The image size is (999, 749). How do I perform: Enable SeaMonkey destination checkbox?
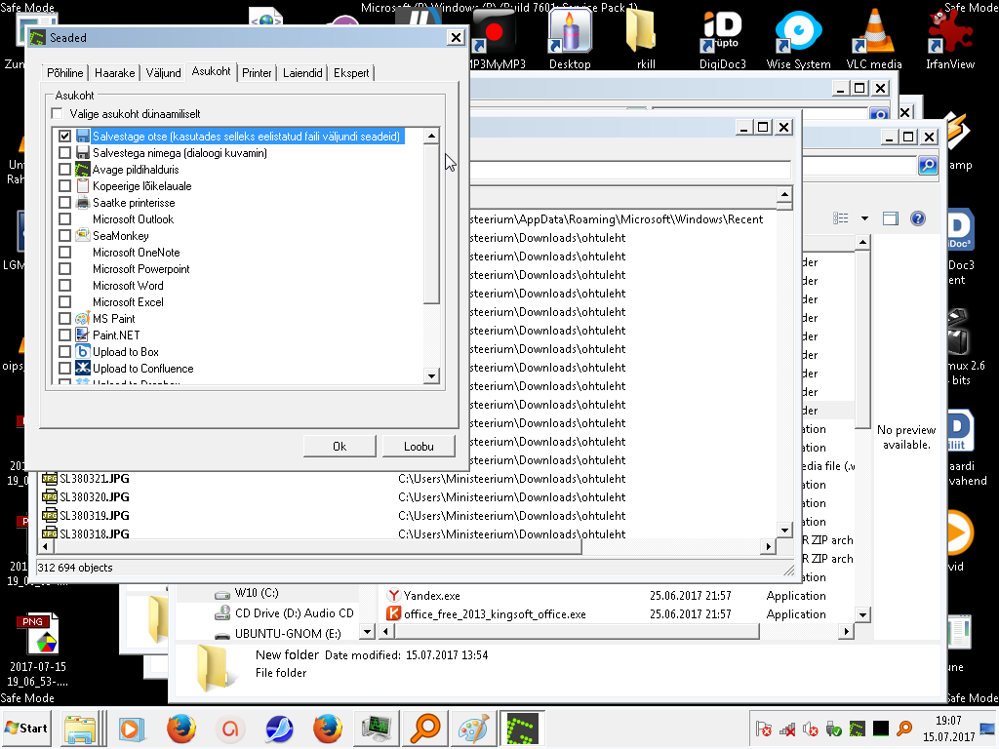[x=64, y=236]
